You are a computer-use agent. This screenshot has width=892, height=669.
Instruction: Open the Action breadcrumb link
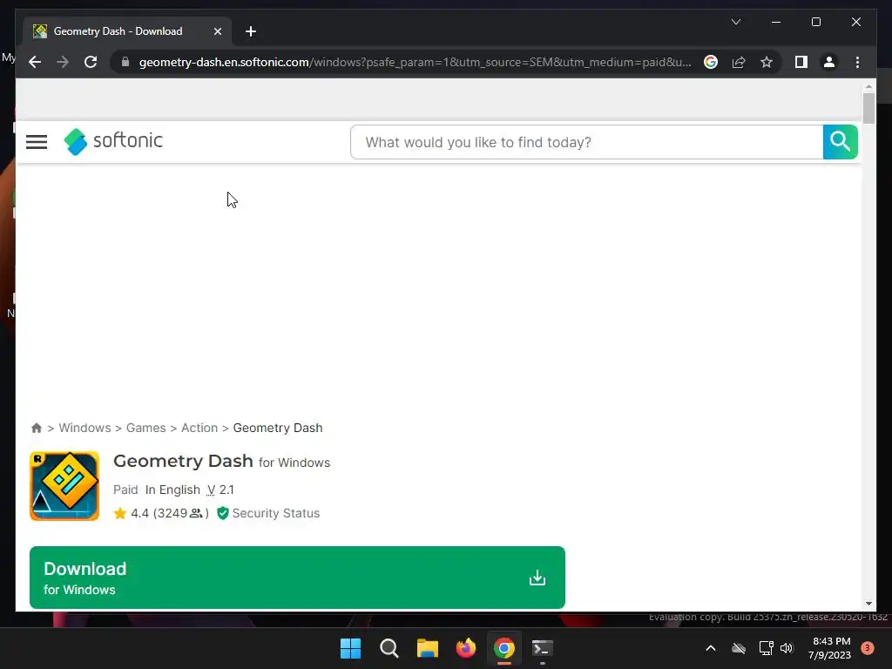click(199, 428)
